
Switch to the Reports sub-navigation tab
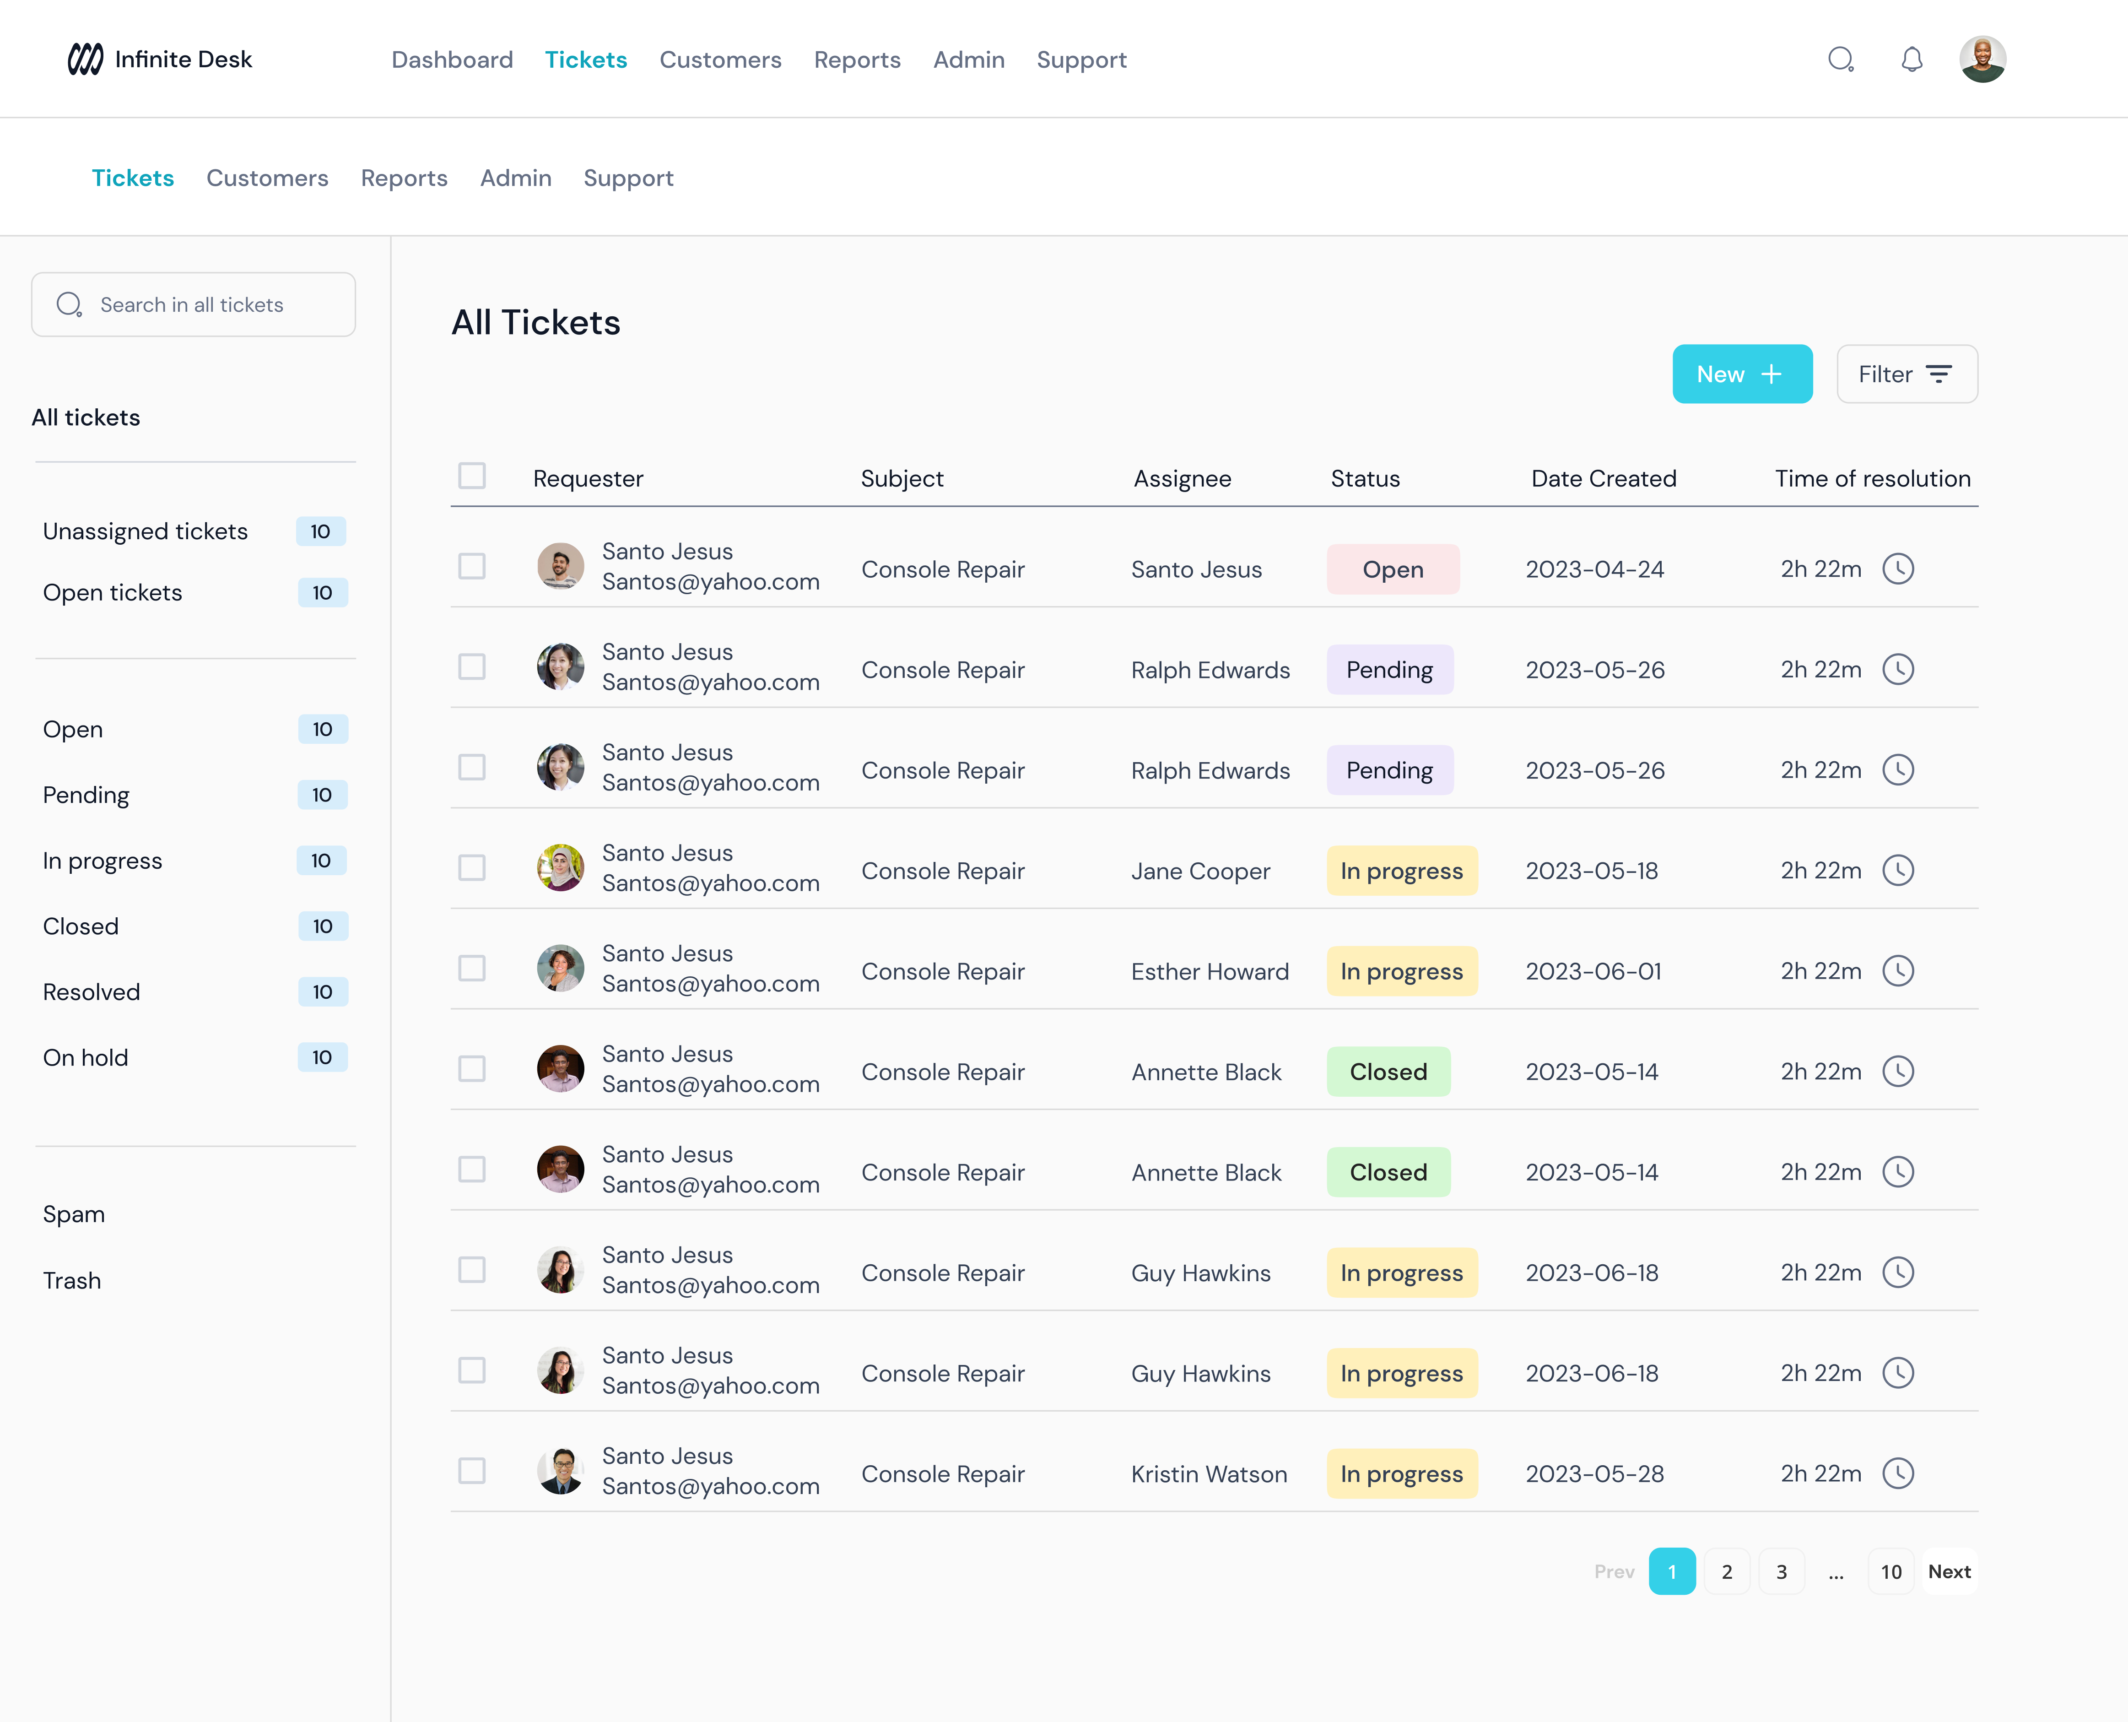[404, 179]
